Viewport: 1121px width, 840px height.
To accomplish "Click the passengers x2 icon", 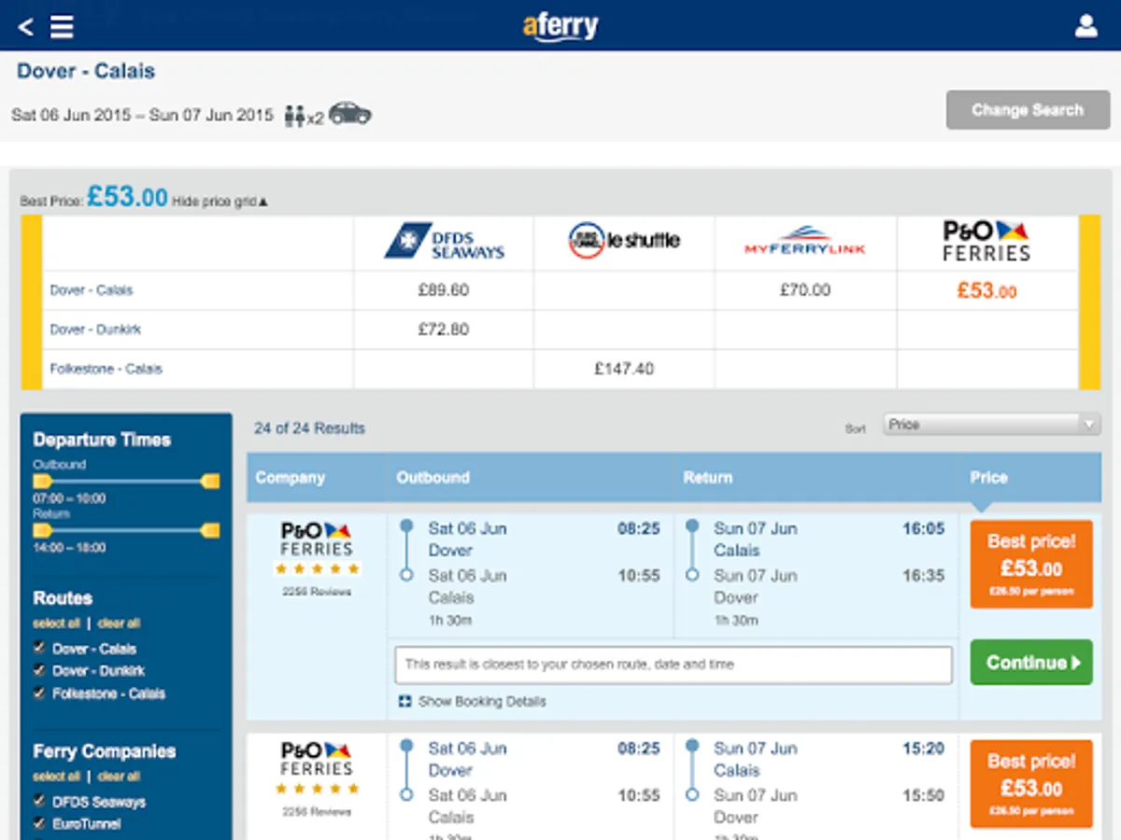I will 303,116.
